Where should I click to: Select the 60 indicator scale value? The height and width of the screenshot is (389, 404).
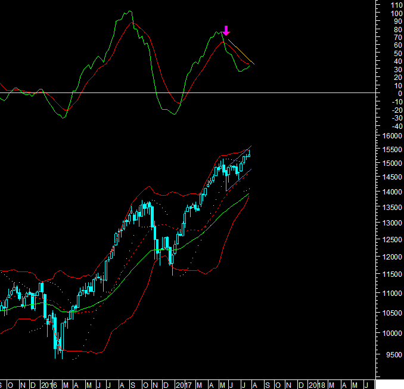pyautogui.click(x=398, y=45)
